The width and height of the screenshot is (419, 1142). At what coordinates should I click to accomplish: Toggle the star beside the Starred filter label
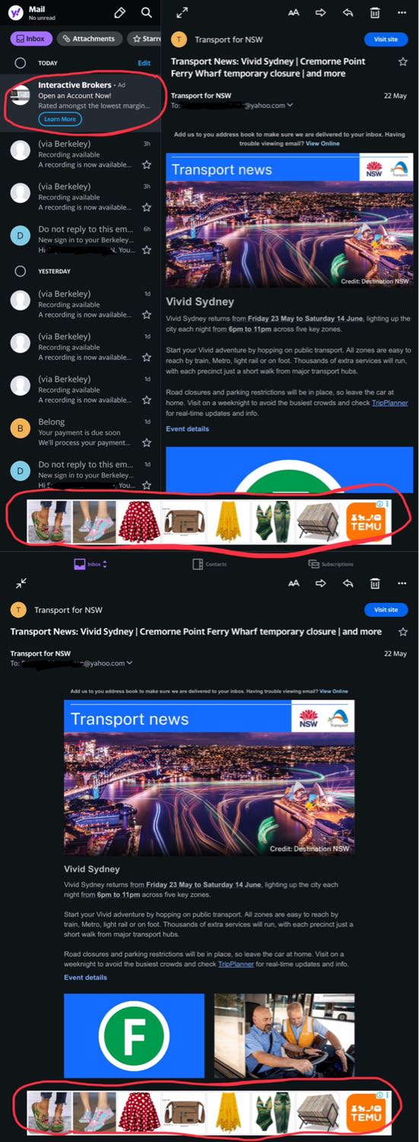tap(137, 39)
